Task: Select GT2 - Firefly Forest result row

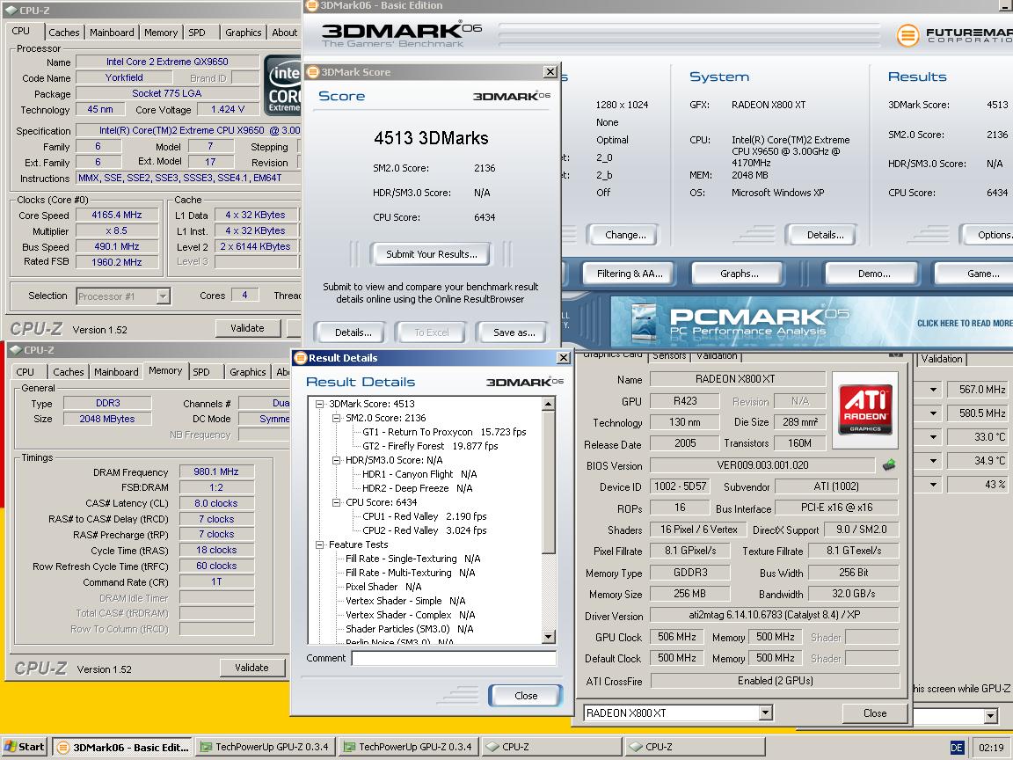Action: click(430, 447)
